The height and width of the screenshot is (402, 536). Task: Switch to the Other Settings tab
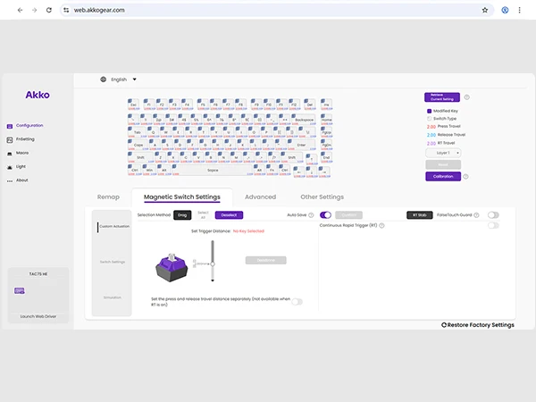coord(322,197)
